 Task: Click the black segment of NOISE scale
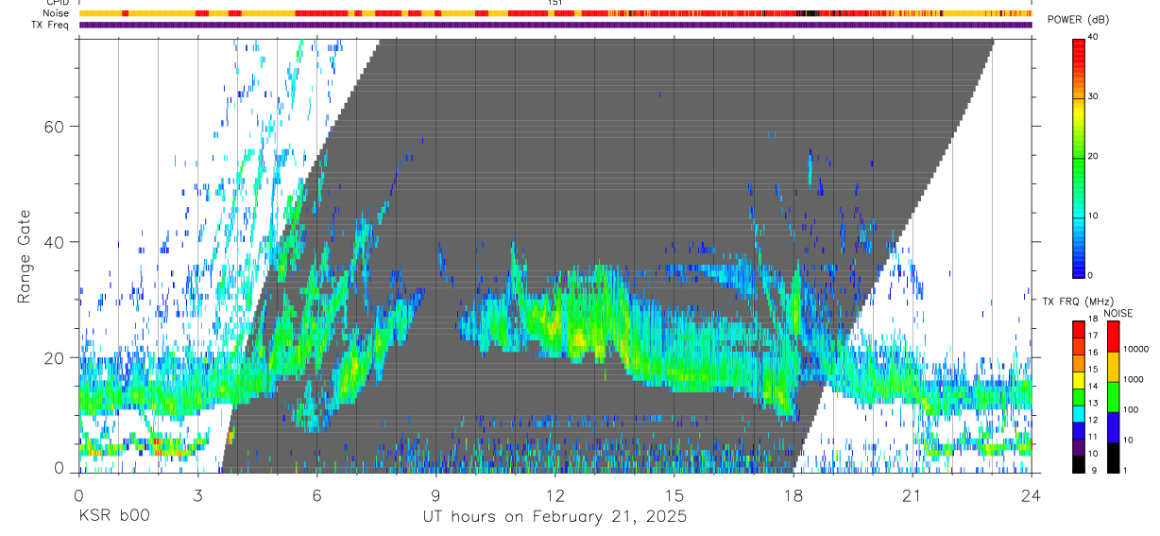click(1114, 457)
